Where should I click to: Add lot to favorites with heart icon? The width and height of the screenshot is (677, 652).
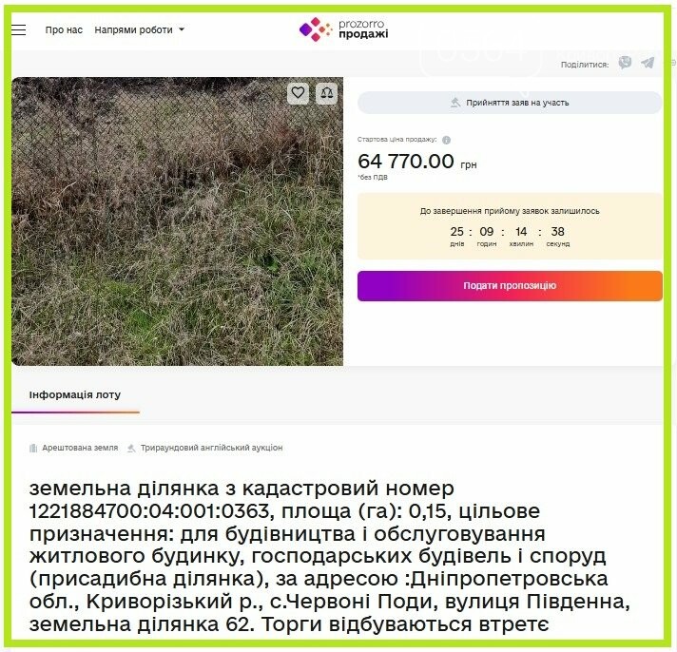(x=298, y=93)
